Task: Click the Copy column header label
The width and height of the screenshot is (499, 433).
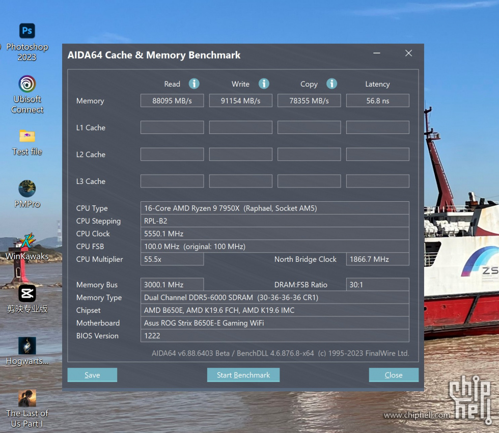Action: click(309, 85)
